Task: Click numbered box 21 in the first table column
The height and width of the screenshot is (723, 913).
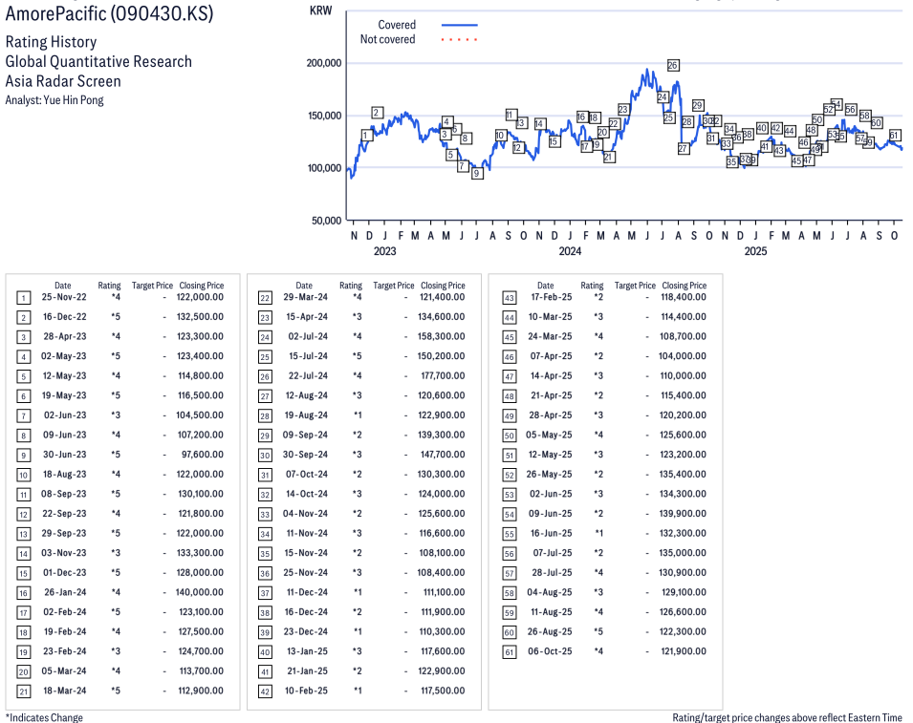Action: pyautogui.click(x=24, y=691)
